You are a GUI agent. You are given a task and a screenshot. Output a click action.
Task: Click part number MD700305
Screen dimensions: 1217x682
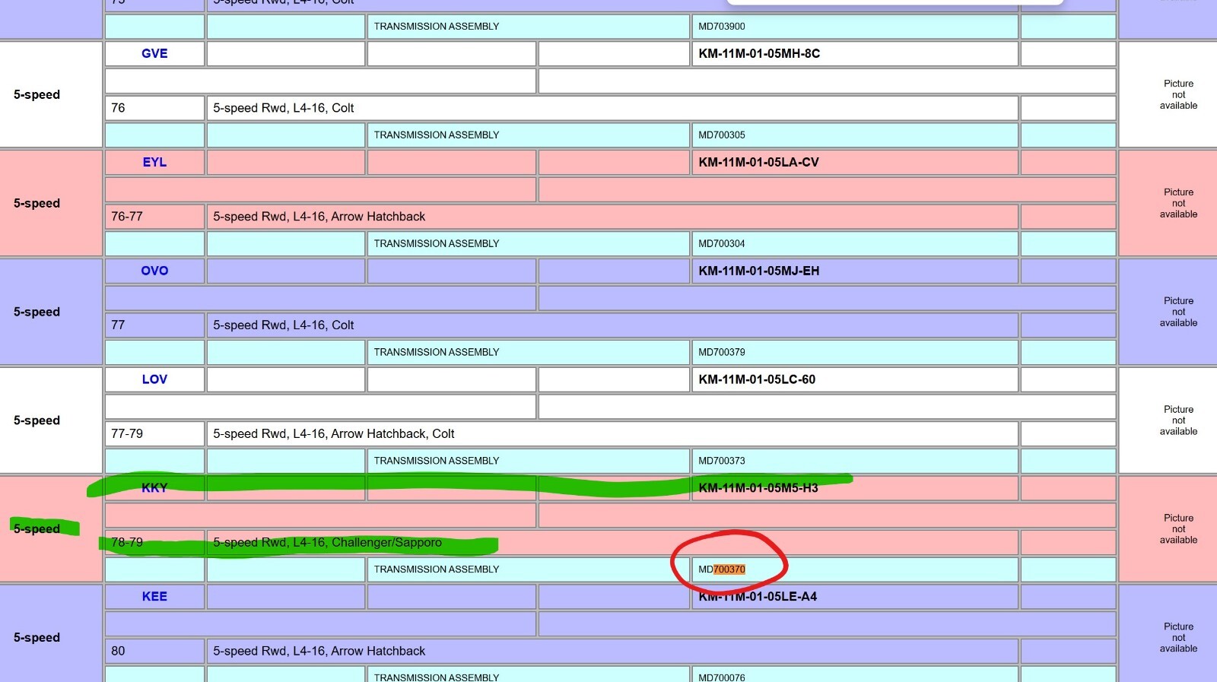[722, 135]
